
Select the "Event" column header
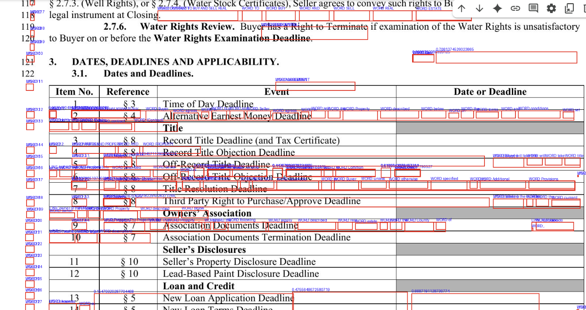pos(277,92)
